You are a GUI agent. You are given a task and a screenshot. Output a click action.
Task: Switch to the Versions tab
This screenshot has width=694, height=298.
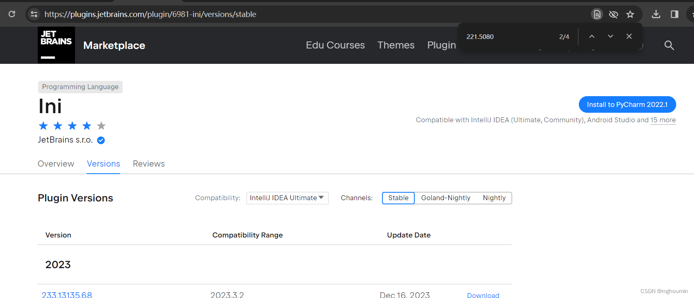point(104,164)
